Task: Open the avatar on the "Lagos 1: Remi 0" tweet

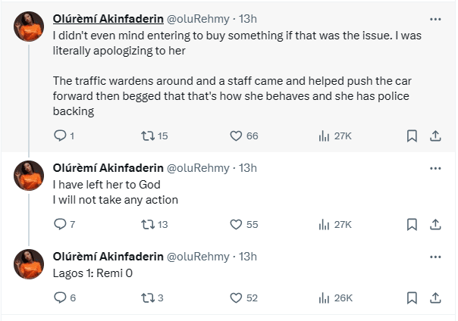Action: (29, 263)
